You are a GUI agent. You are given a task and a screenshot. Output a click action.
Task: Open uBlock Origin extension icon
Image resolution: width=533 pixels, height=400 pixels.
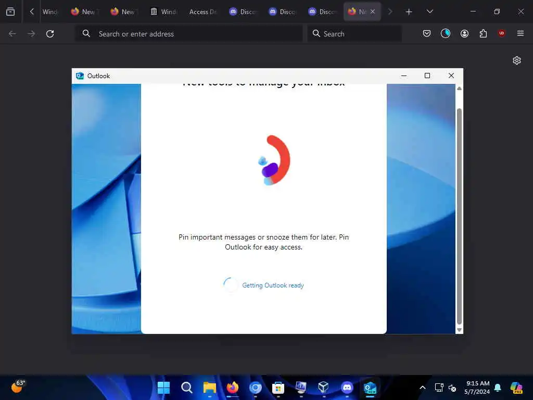(502, 33)
